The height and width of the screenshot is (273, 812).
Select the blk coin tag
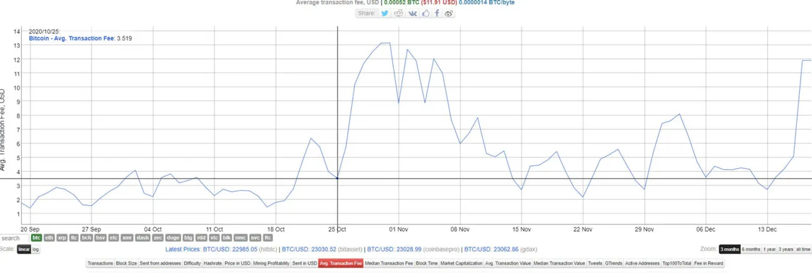(227, 238)
